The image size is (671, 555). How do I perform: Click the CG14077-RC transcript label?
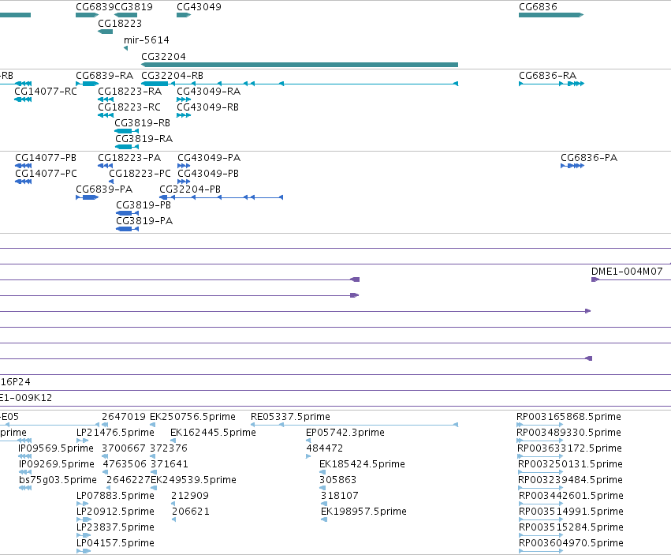click(x=46, y=92)
